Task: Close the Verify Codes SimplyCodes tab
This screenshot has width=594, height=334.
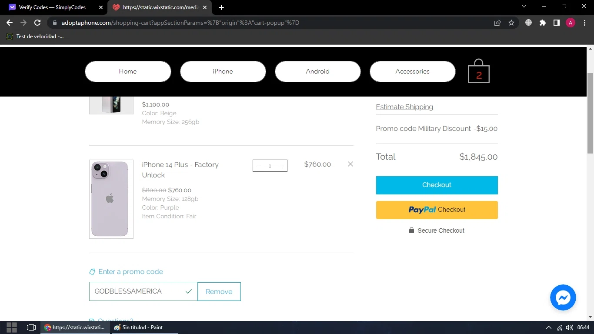Action: coord(101,7)
